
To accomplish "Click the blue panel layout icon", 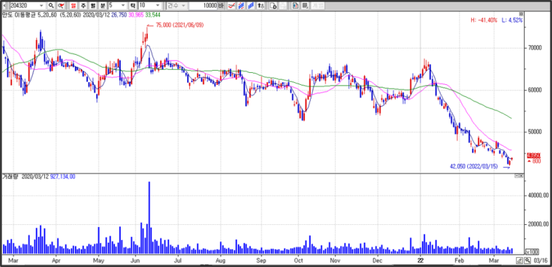I will [x=295, y=6].
